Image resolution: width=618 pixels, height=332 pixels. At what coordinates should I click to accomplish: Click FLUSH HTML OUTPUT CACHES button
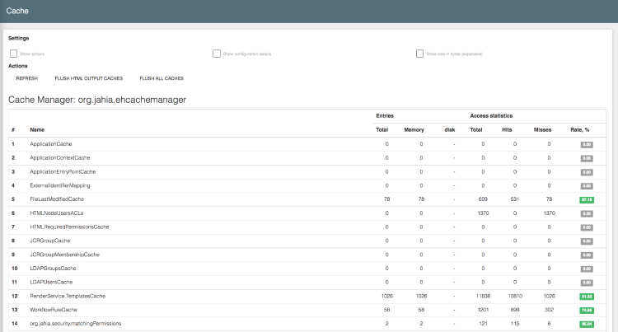click(88, 78)
